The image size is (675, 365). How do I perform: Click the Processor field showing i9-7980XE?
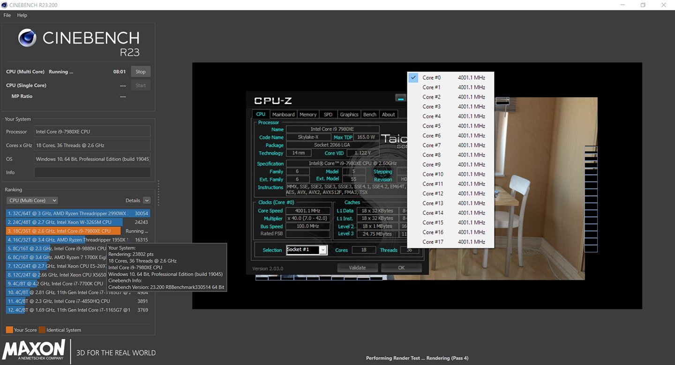[92, 131]
